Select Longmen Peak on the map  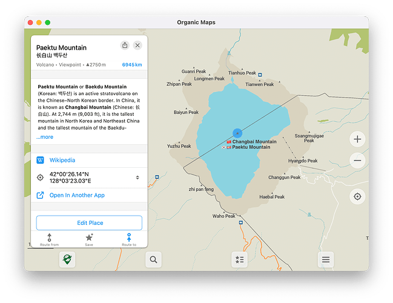coord(210,79)
